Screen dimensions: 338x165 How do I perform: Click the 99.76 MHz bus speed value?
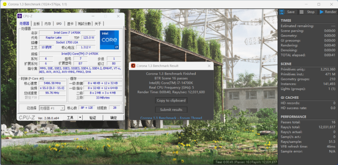[52, 93]
